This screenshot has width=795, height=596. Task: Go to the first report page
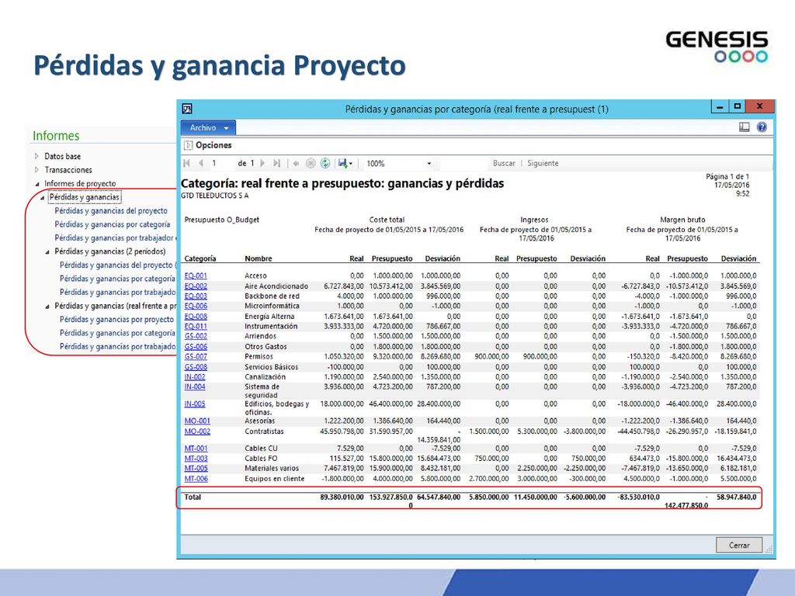186,163
